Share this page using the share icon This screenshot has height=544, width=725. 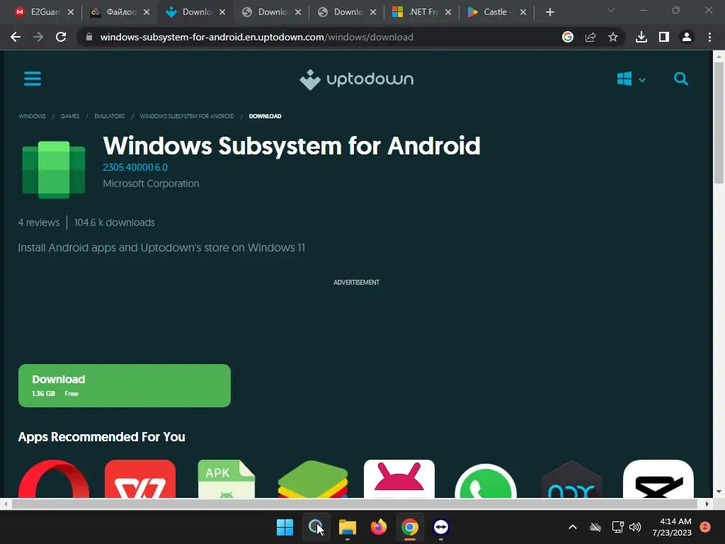(x=590, y=37)
